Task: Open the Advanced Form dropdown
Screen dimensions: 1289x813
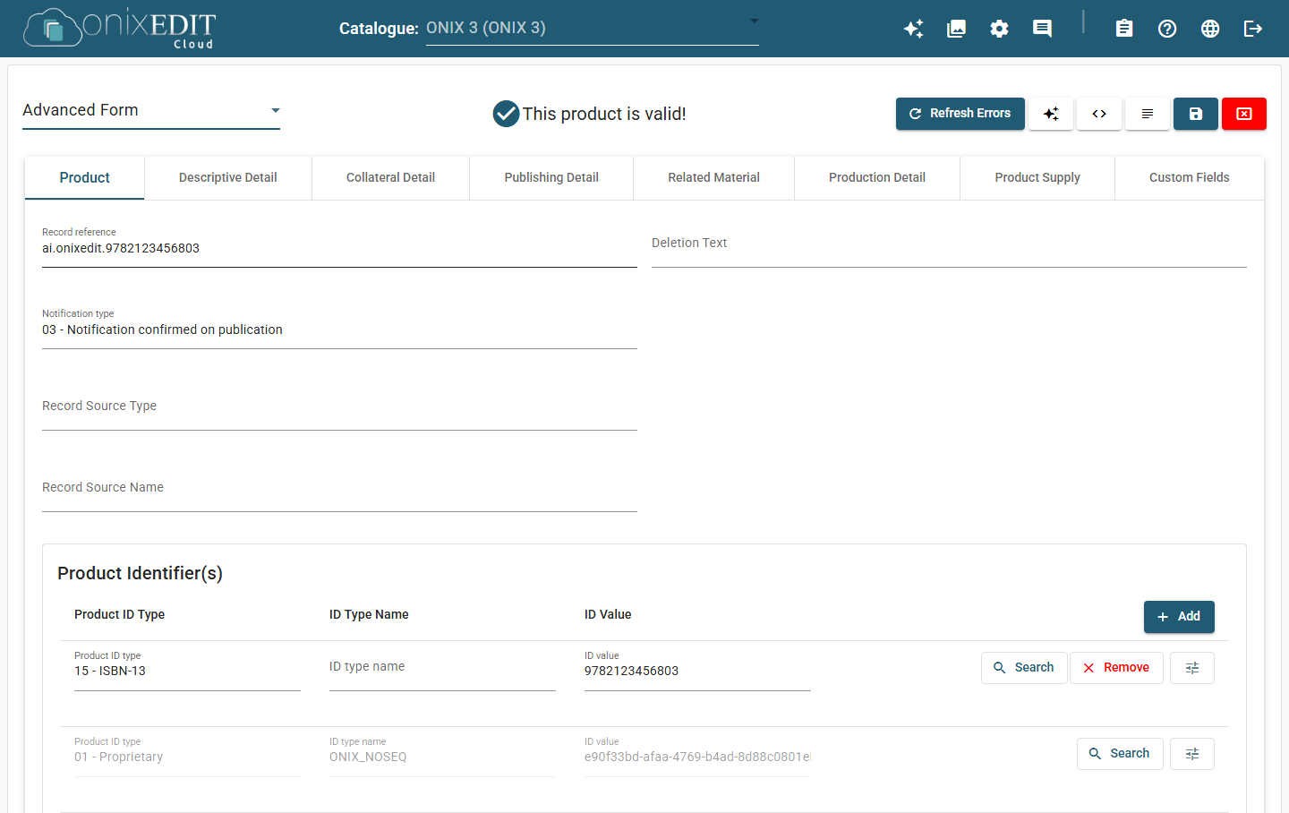Action: click(151, 110)
